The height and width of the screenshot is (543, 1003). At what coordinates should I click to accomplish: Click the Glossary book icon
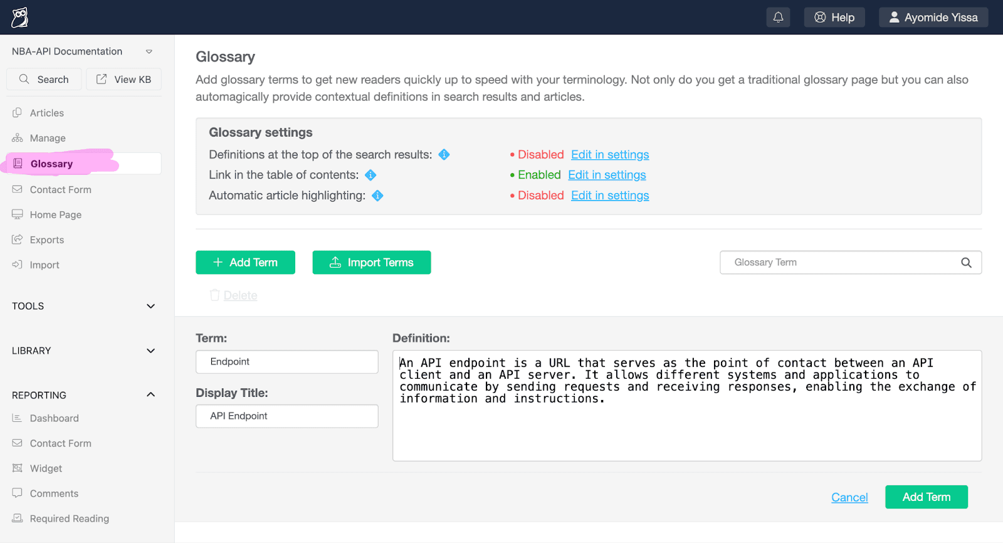point(18,164)
